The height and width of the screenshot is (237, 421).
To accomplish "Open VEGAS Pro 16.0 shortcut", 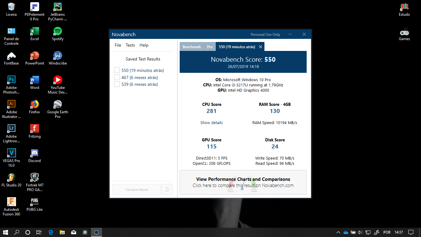I will 11,158.
